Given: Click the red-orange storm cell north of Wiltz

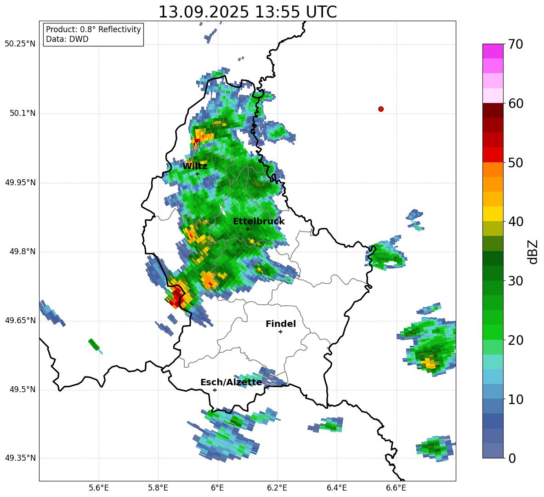Looking at the screenshot, I should coord(201,137).
